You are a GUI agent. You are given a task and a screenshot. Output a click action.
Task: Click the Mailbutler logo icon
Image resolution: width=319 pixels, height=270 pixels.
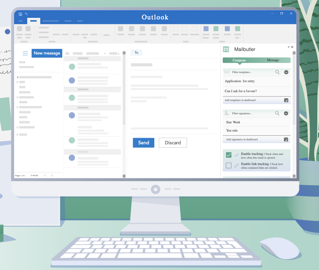click(226, 49)
